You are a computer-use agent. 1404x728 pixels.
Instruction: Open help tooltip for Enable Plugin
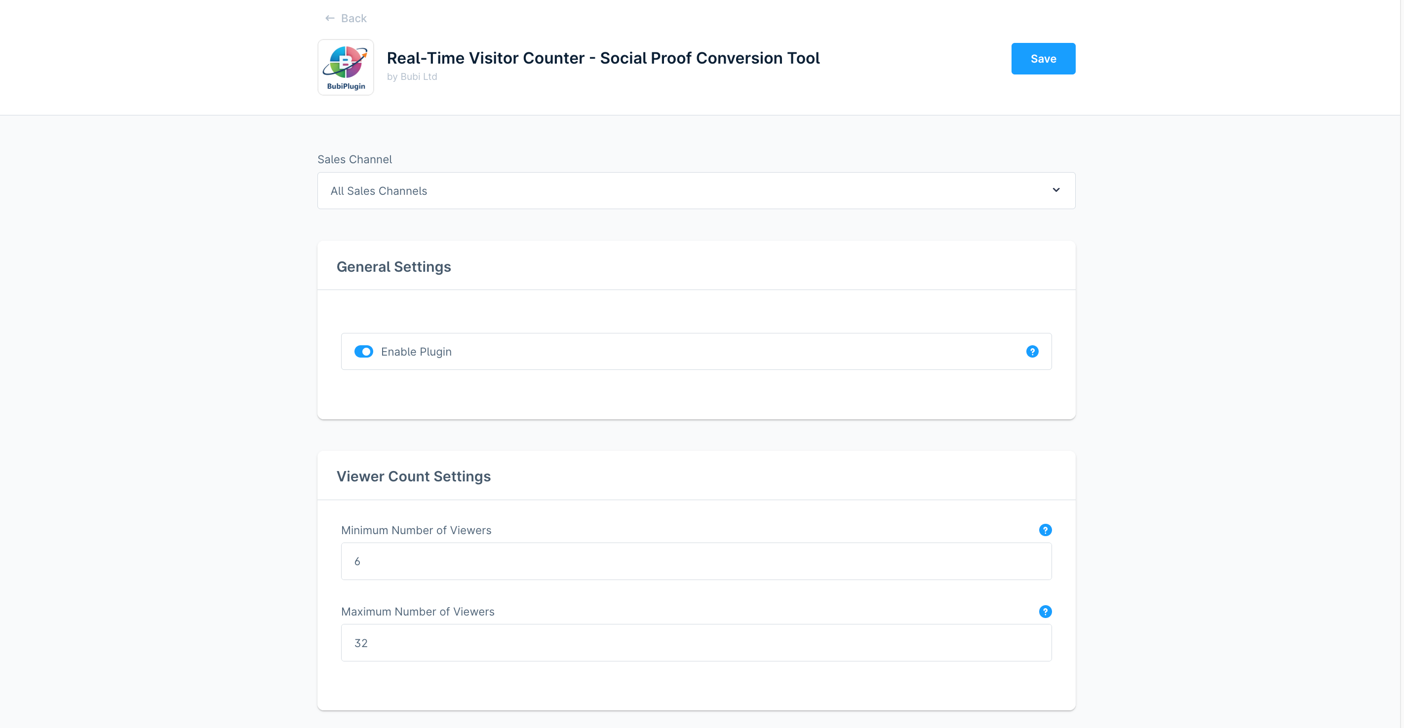click(1032, 352)
